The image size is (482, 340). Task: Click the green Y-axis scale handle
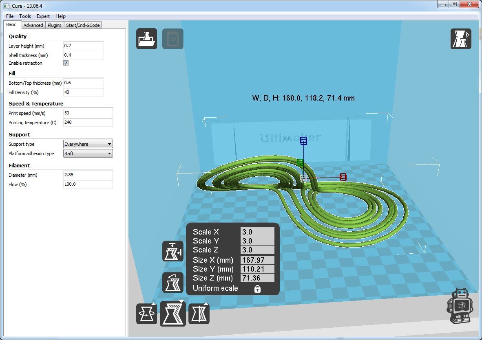click(300, 162)
